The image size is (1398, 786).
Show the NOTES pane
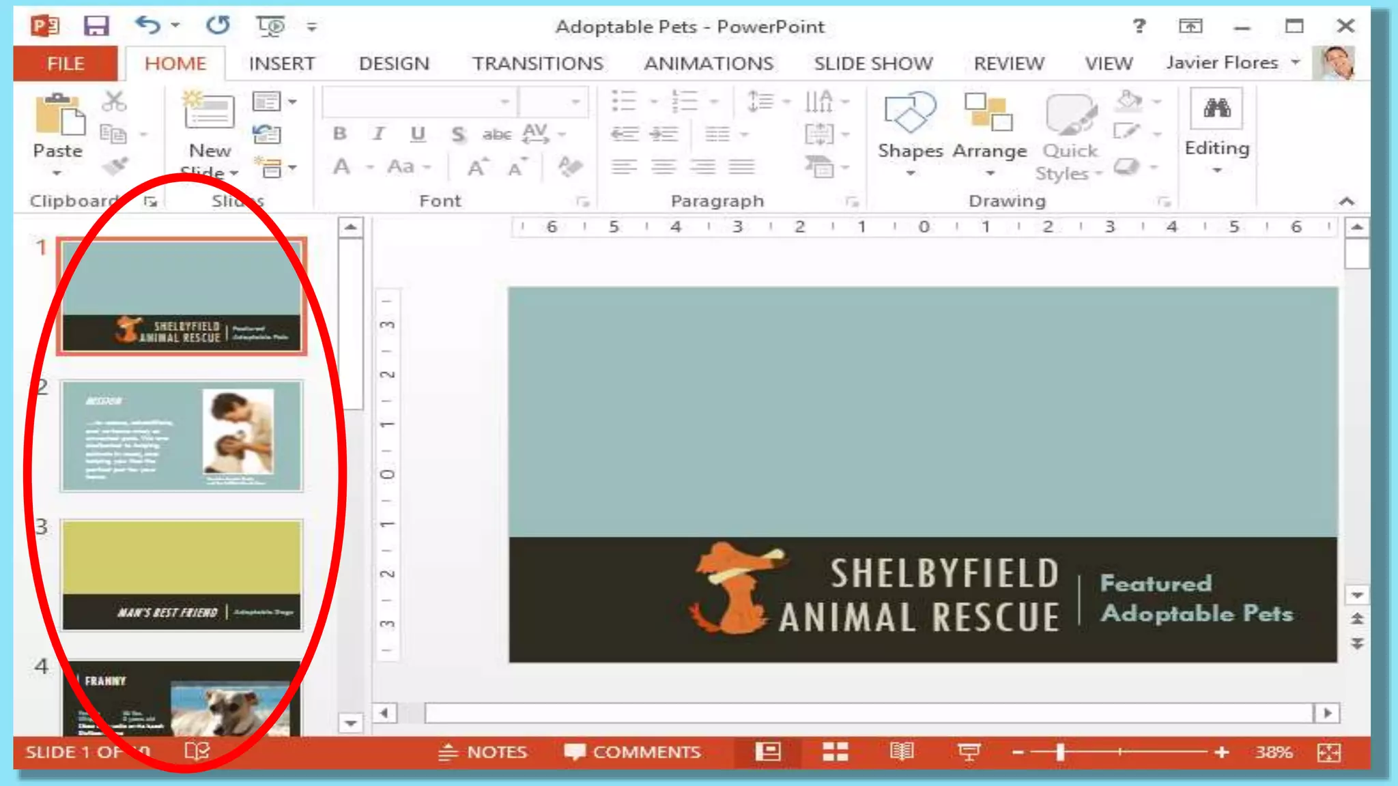coord(483,752)
